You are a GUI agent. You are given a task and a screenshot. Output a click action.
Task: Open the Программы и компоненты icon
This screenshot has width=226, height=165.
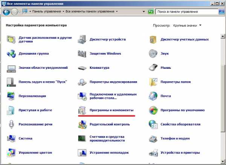[82, 110]
